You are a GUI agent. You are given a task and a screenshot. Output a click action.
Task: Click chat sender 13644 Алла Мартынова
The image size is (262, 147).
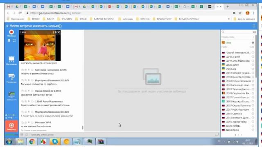[x=49, y=101]
